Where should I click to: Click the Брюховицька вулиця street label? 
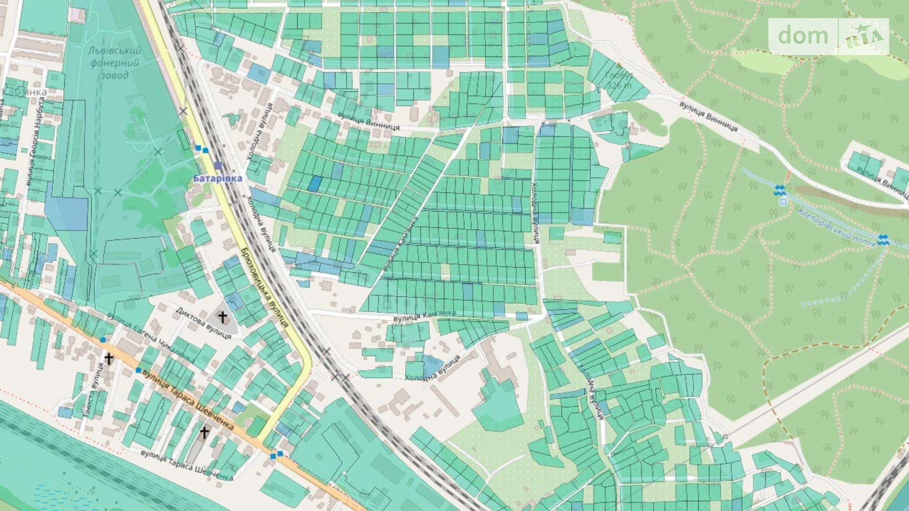tap(264, 286)
